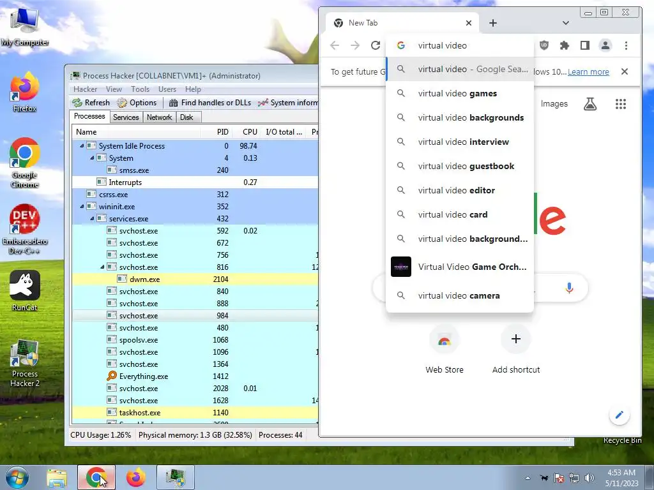654x490 pixels.
Task: Open the RunCat desktop icon
Action: (24, 291)
